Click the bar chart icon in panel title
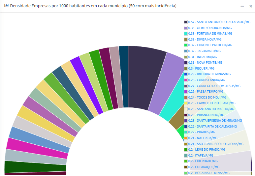 pos(7,6)
